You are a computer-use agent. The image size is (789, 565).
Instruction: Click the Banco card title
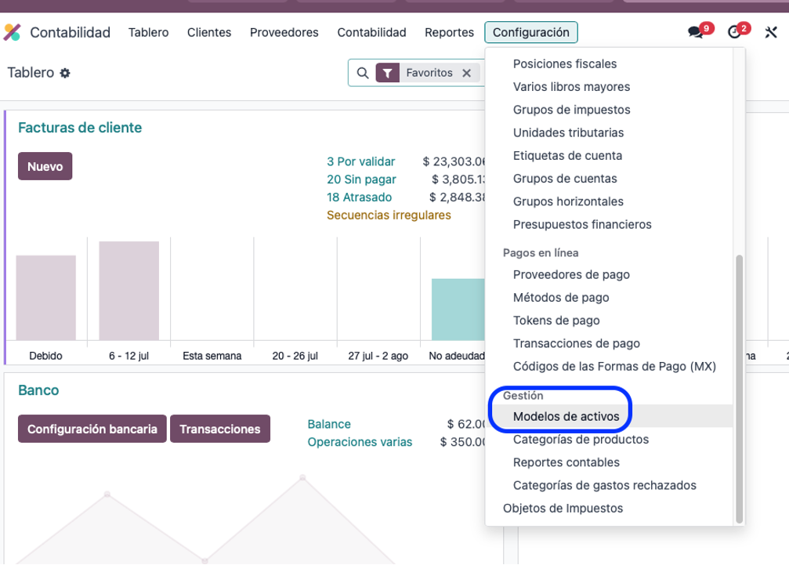point(38,390)
